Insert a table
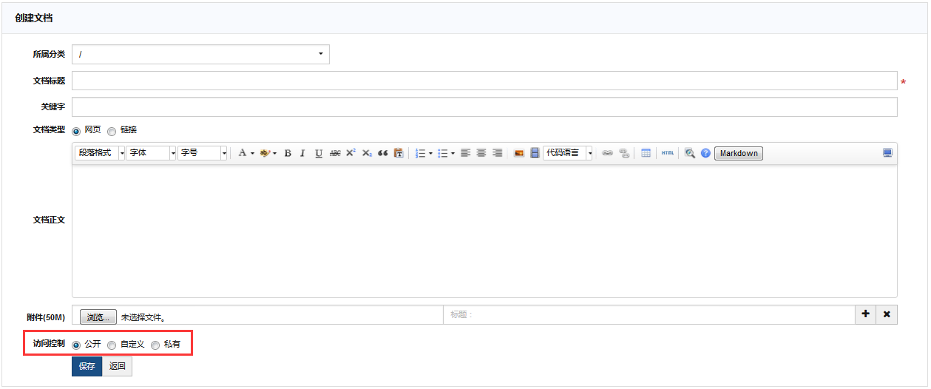Screen dimensions: 931x389 [646, 153]
